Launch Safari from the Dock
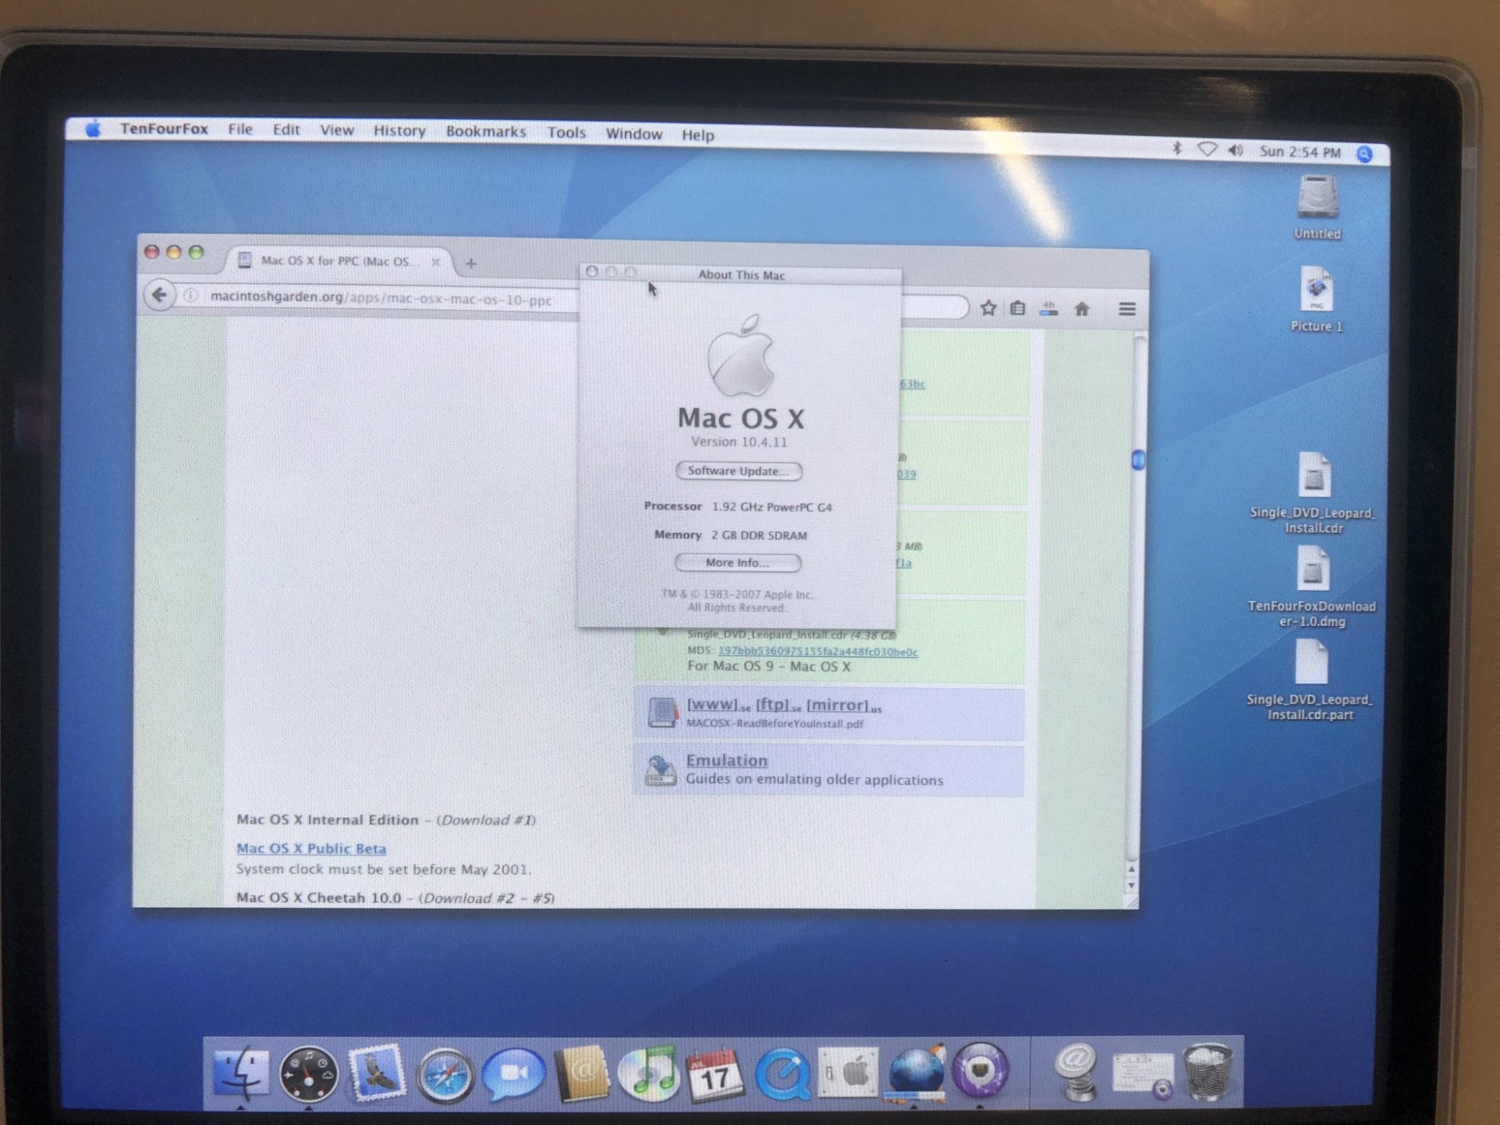The image size is (1500, 1125). tap(445, 1076)
